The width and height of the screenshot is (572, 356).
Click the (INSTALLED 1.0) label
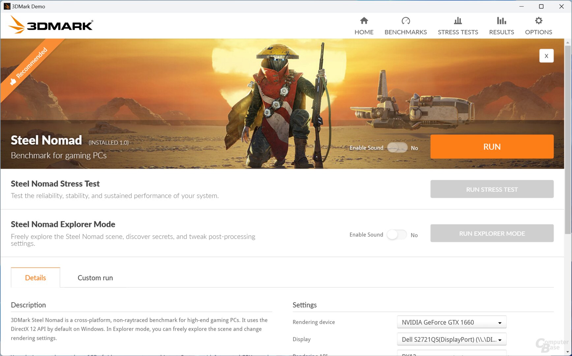(x=109, y=142)
